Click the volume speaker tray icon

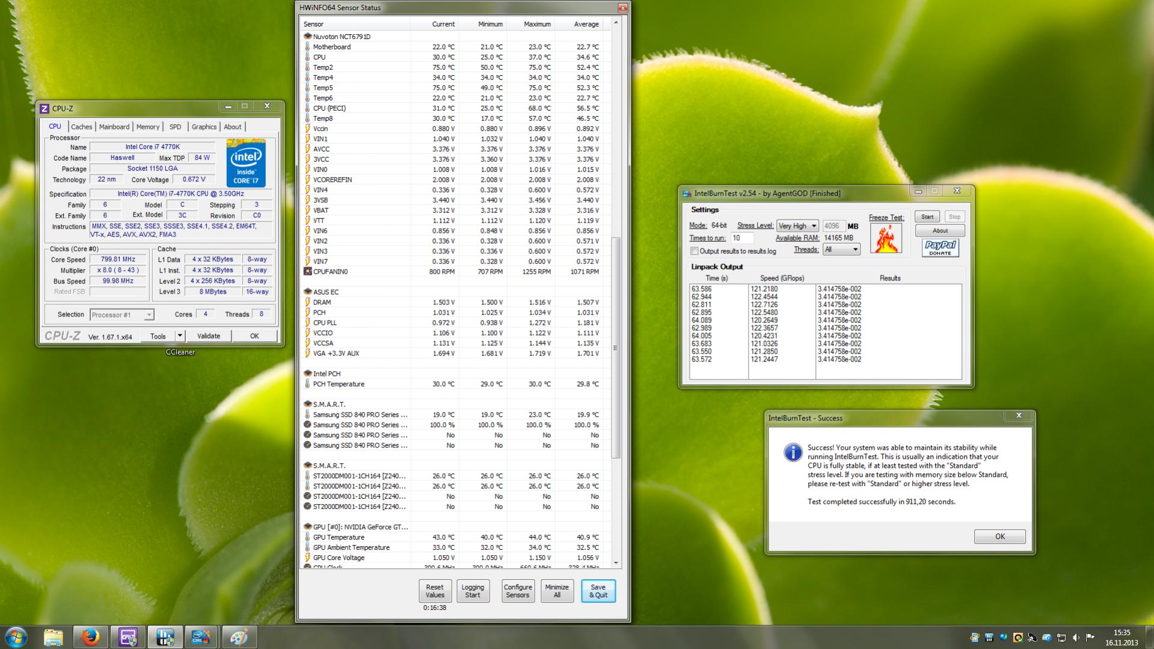click(1076, 638)
